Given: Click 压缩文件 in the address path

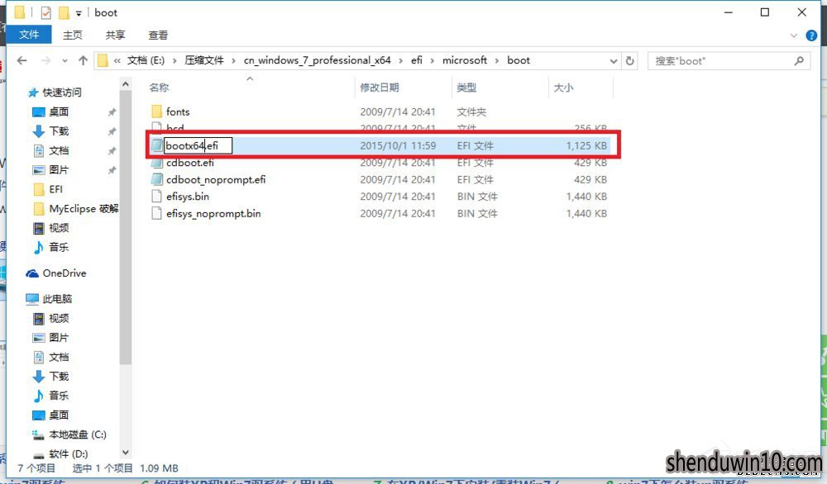Looking at the screenshot, I should pyautogui.click(x=204, y=60).
